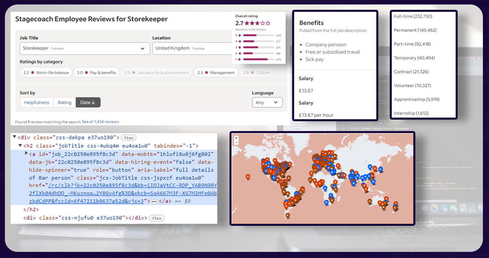Viewport: 489px width, 258px height.
Task: Select the brown marker at South America's southern tip
Action: (x=288, y=215)
